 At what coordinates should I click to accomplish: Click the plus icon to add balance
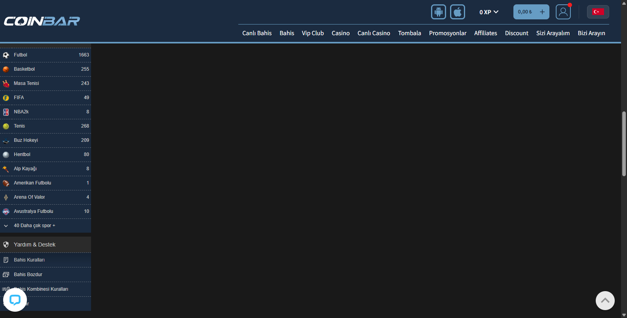(542, 12)
